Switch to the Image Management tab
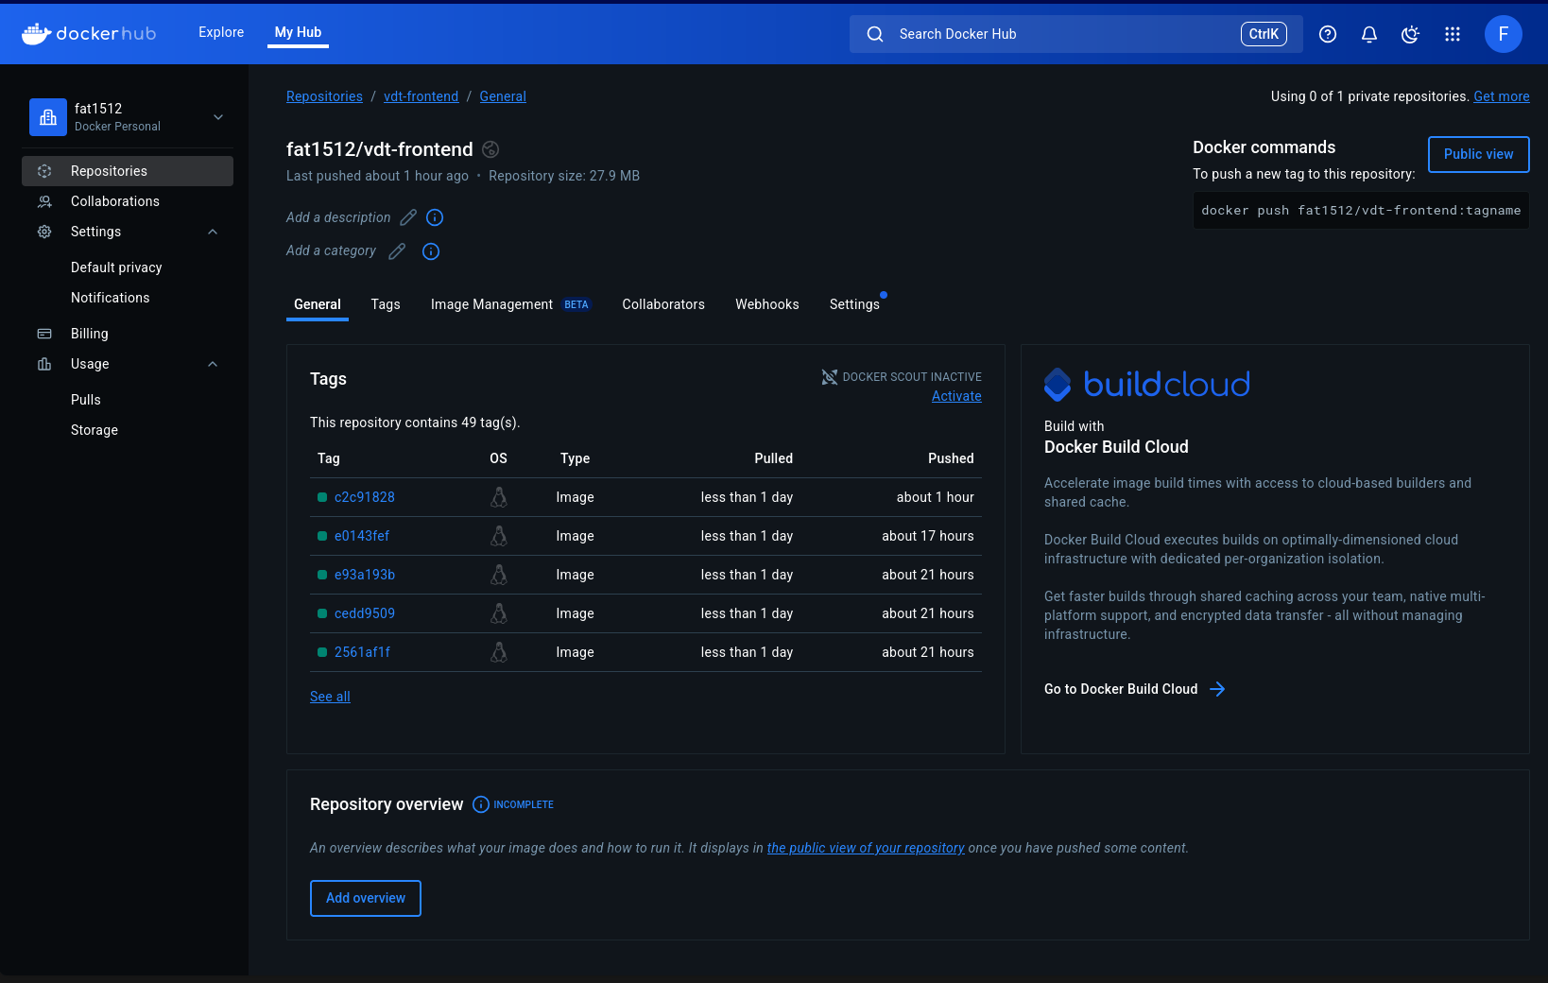 [x=511, y=304]
